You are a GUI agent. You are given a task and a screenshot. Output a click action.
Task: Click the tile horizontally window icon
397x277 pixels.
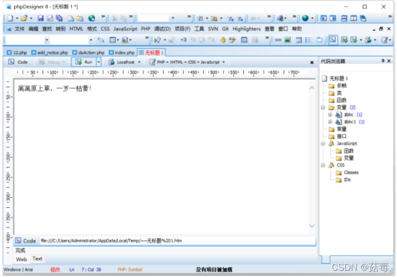[344, 19]
